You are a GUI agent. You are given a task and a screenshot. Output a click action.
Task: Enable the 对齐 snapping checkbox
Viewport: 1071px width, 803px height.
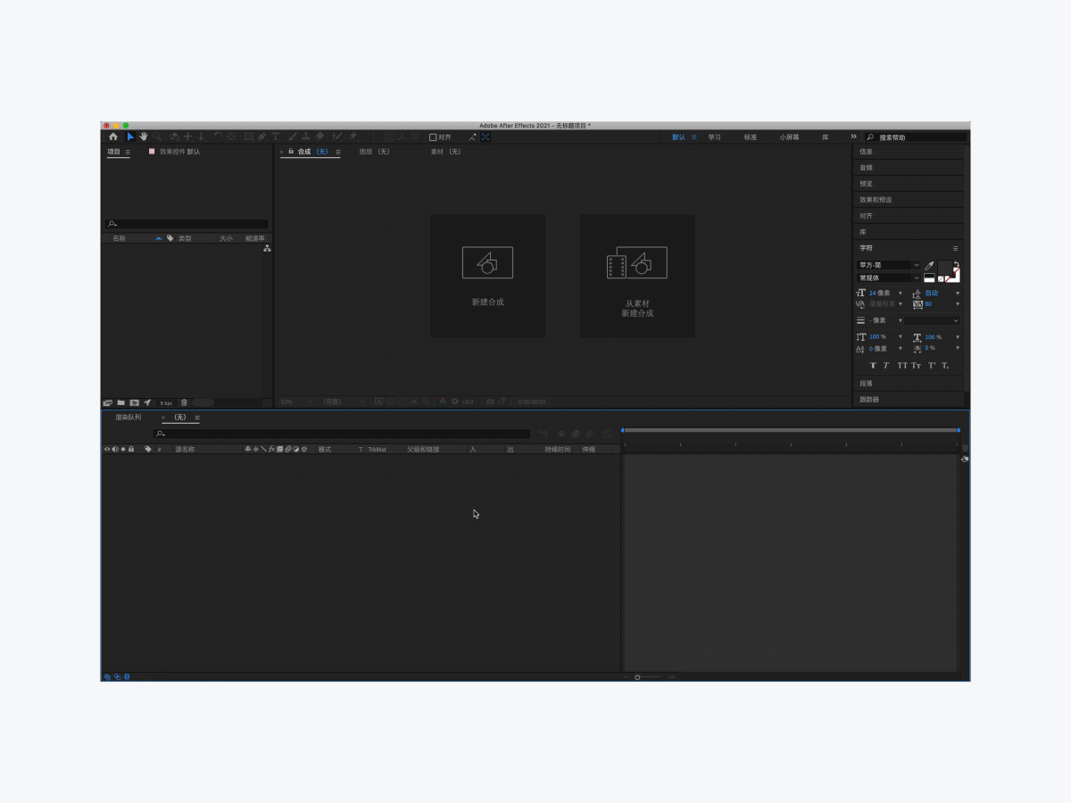tap(433, 137)
